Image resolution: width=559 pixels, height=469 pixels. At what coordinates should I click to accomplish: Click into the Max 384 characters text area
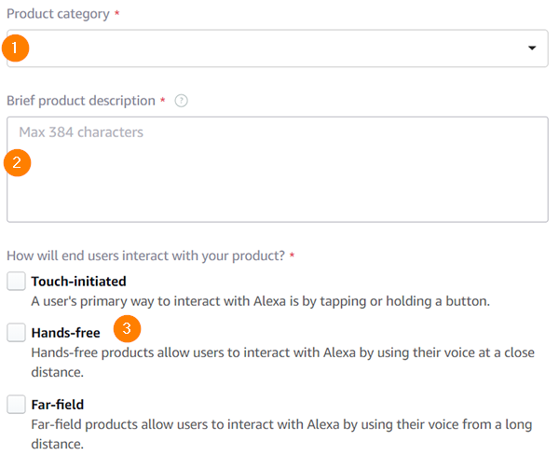(278, 170)
